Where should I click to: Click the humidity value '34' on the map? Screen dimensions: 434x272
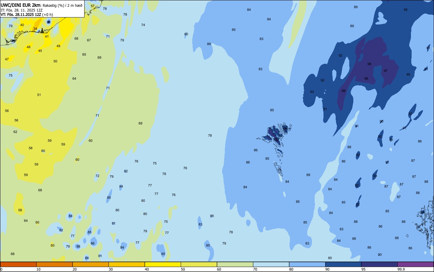tap(35, 29)
